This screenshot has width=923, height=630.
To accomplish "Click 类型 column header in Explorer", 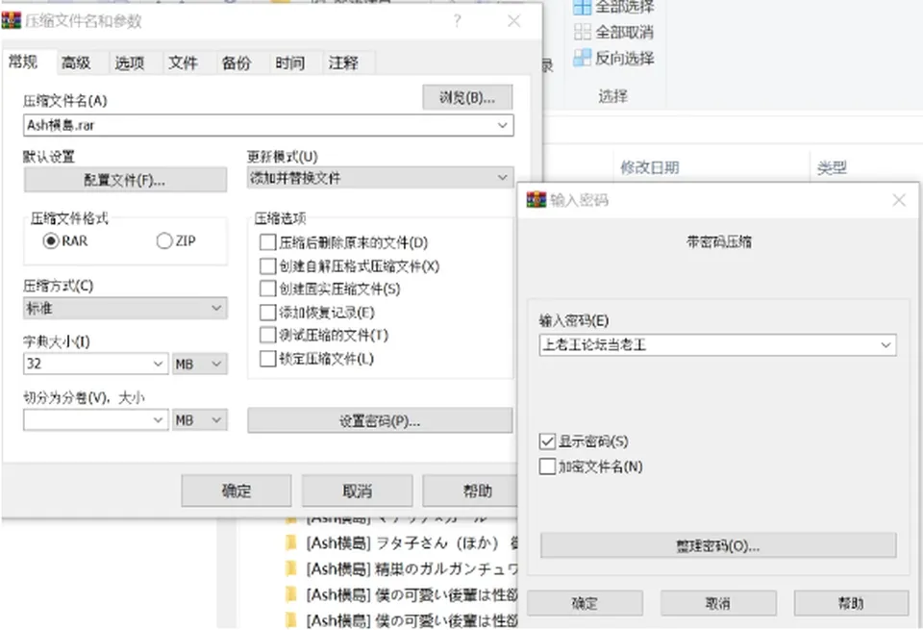I will pyautogui.click(x=832, y=167).
